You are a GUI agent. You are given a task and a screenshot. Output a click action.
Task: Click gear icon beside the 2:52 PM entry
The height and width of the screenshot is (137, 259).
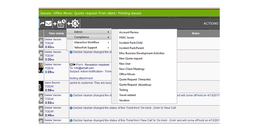pos(41,99)
